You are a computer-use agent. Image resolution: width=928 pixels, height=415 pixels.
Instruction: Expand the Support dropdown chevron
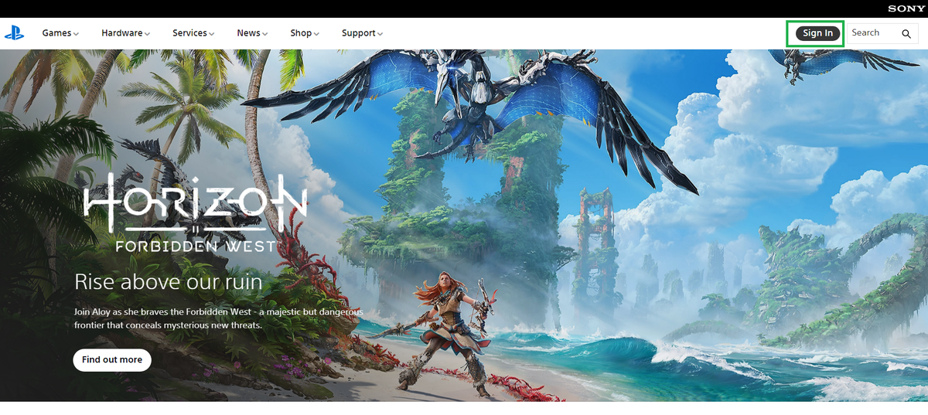tap(380, 34)
